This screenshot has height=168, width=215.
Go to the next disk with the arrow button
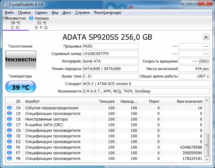pos(206,37)
